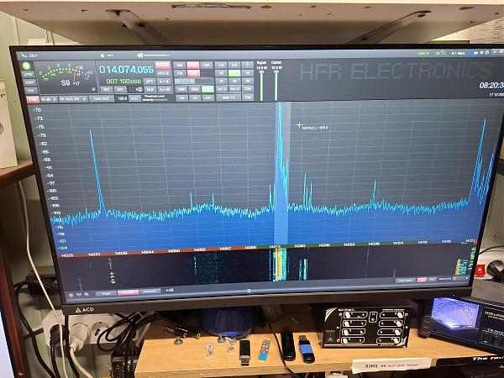This screenshot has width=504, height=378.
Task: Expand the 120.0 AGC value selector
Action: pos(123,98)
